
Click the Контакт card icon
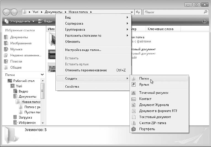[134, 99]
